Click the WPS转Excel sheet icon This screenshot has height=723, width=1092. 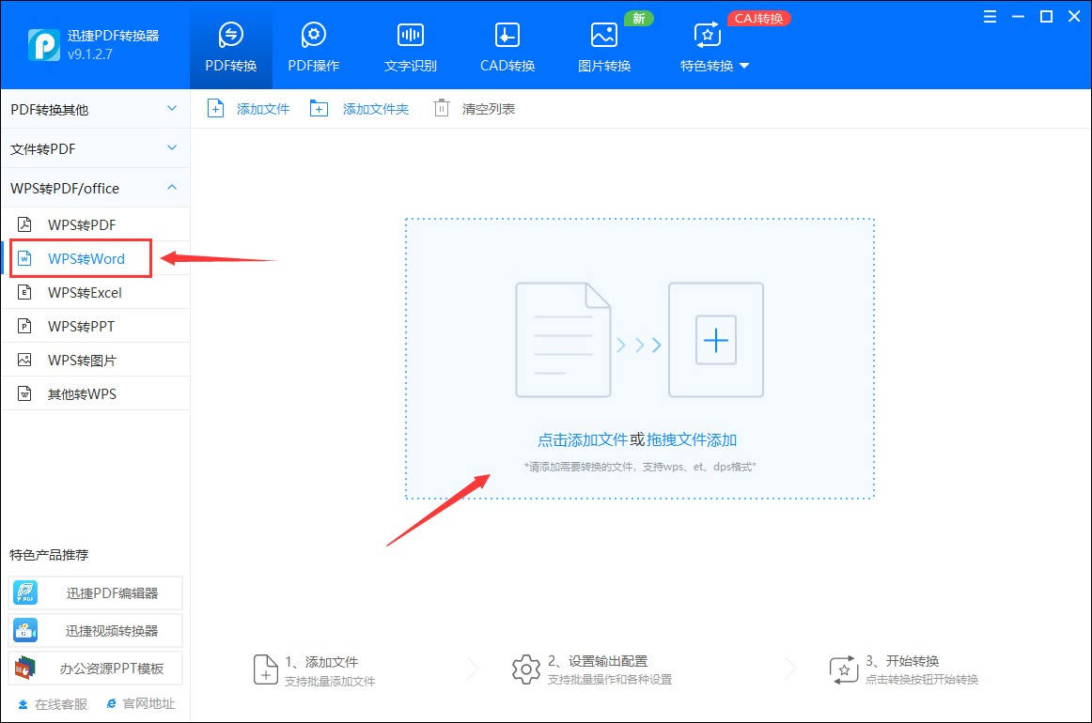[24, 292]
